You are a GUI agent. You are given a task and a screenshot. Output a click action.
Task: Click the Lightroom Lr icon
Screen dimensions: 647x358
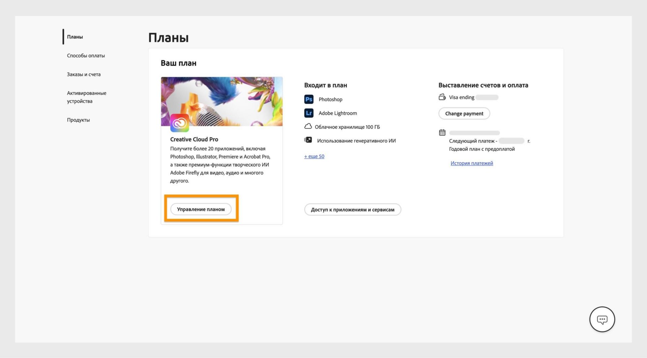point(309,113)
